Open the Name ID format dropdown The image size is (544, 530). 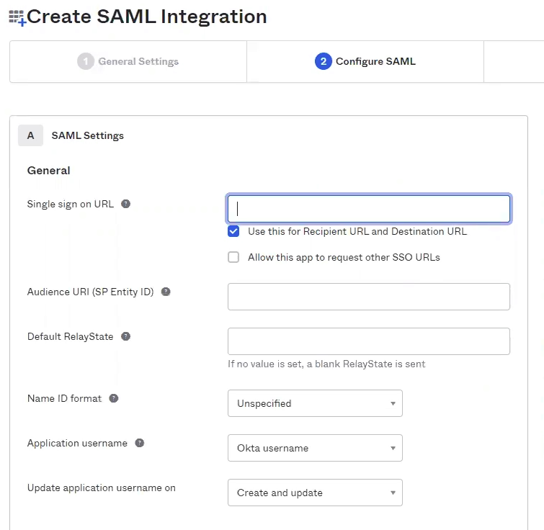pyautogui.click(x=315, y=403)
